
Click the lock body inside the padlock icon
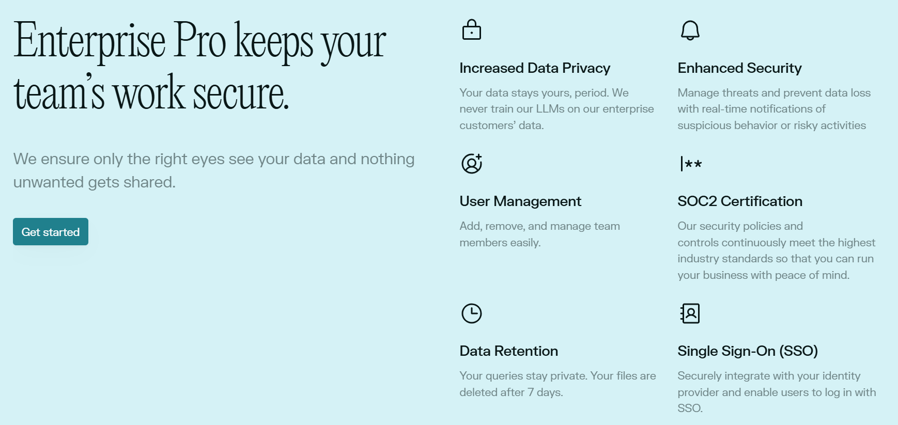(472, 34)
